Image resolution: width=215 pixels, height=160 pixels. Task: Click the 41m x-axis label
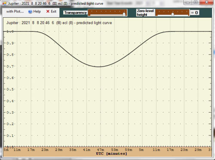86,150
